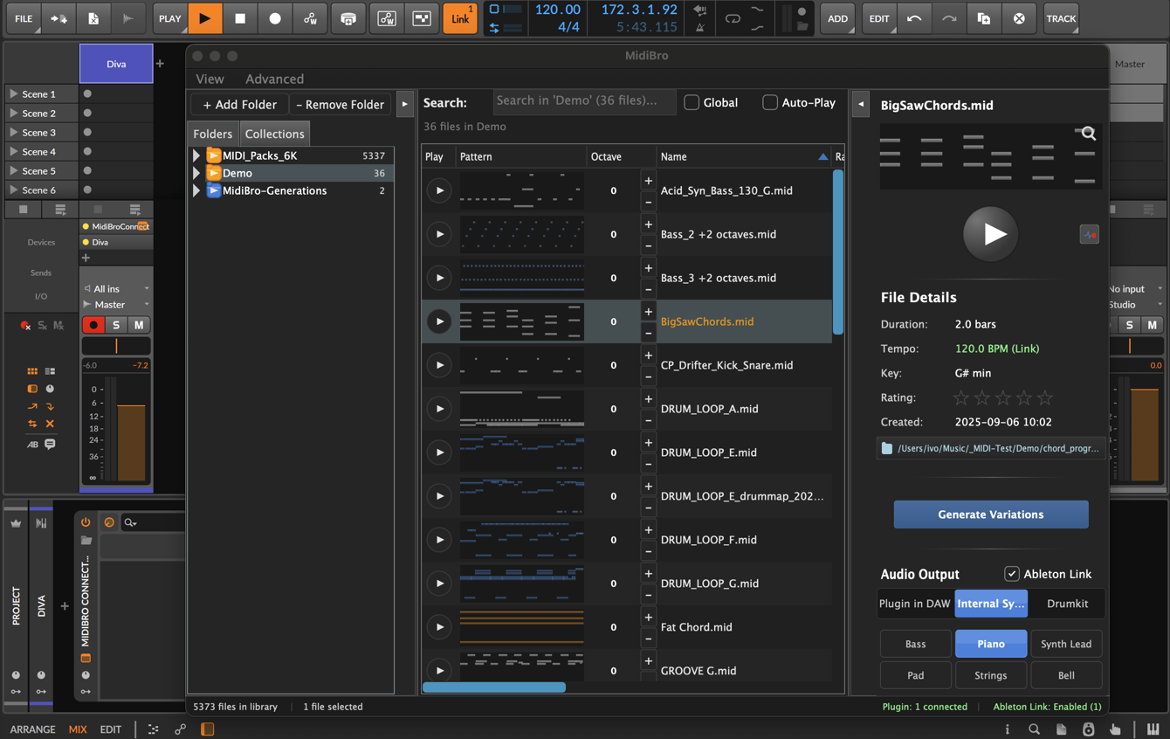Toggle the Ableton Link button in the toolbar
This screenshot has height=739, width=1170.
[459, 18]
